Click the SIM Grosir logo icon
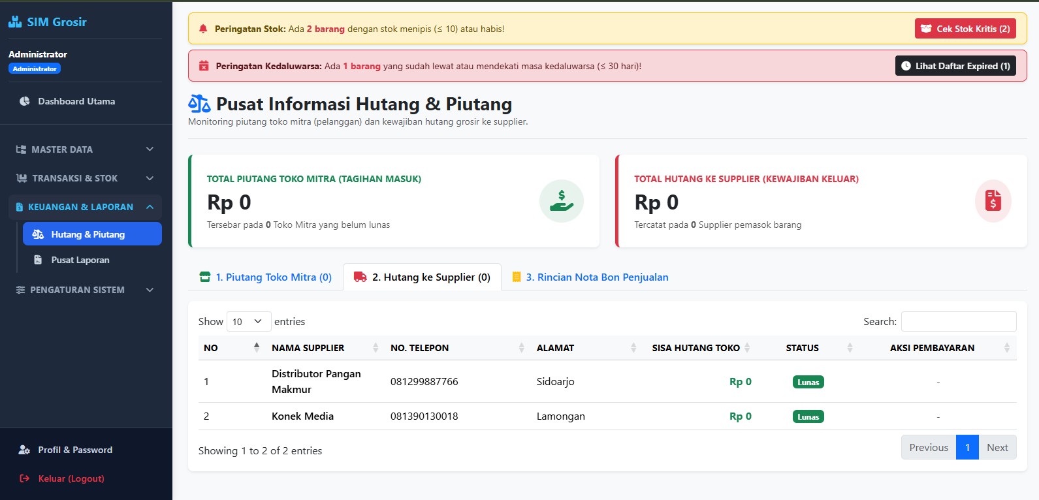 coord(15,22)
